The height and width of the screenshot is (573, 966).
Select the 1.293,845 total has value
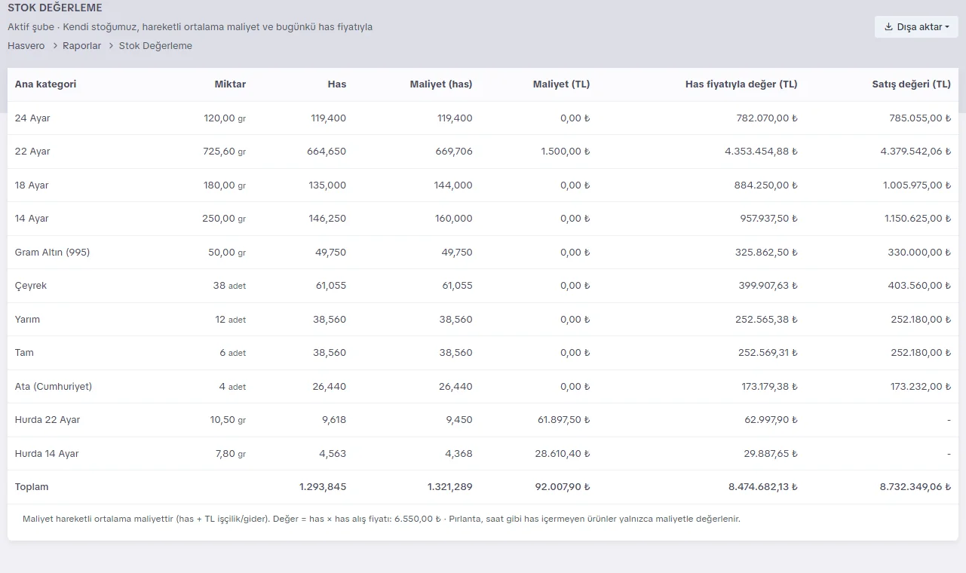pyautogui.click(x=323, y=487)
